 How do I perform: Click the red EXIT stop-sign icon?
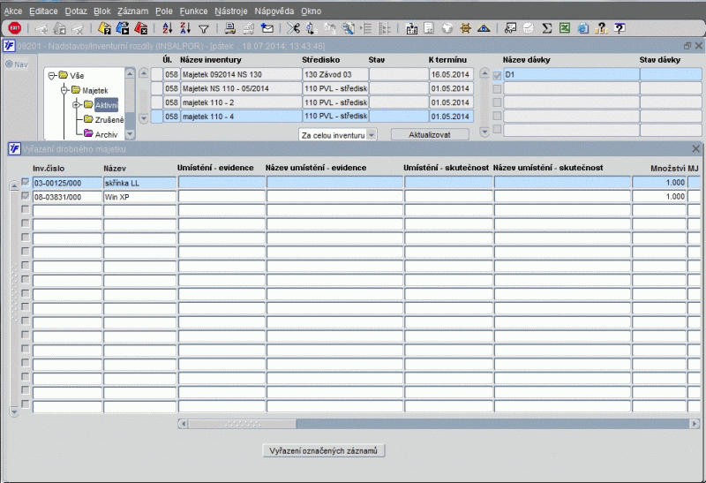tap(15, 28)
